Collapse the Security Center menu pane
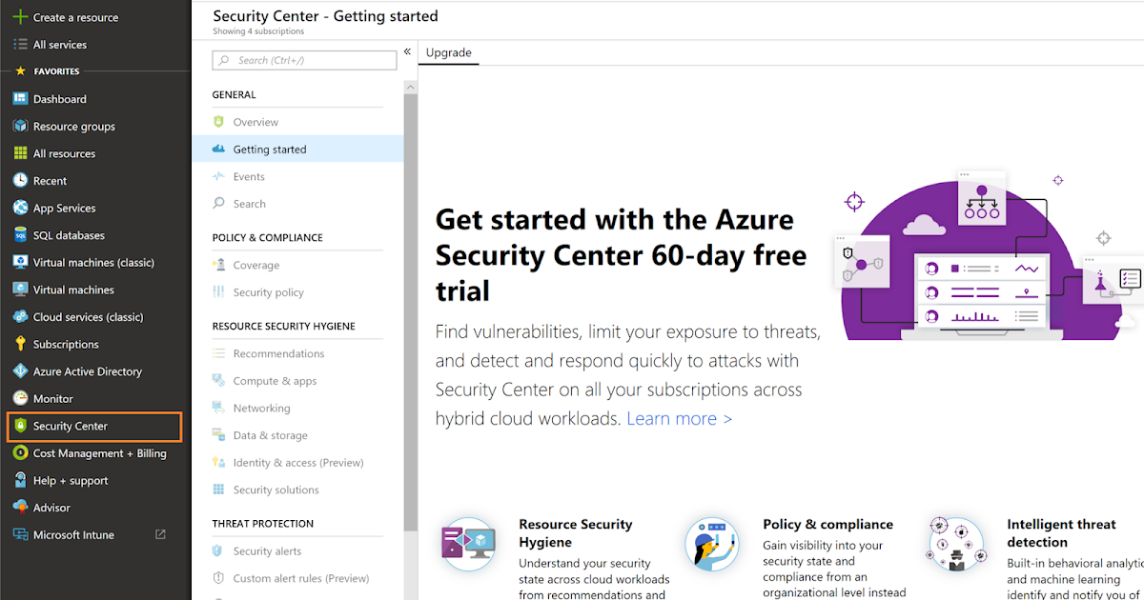 [x=407, y=52]
